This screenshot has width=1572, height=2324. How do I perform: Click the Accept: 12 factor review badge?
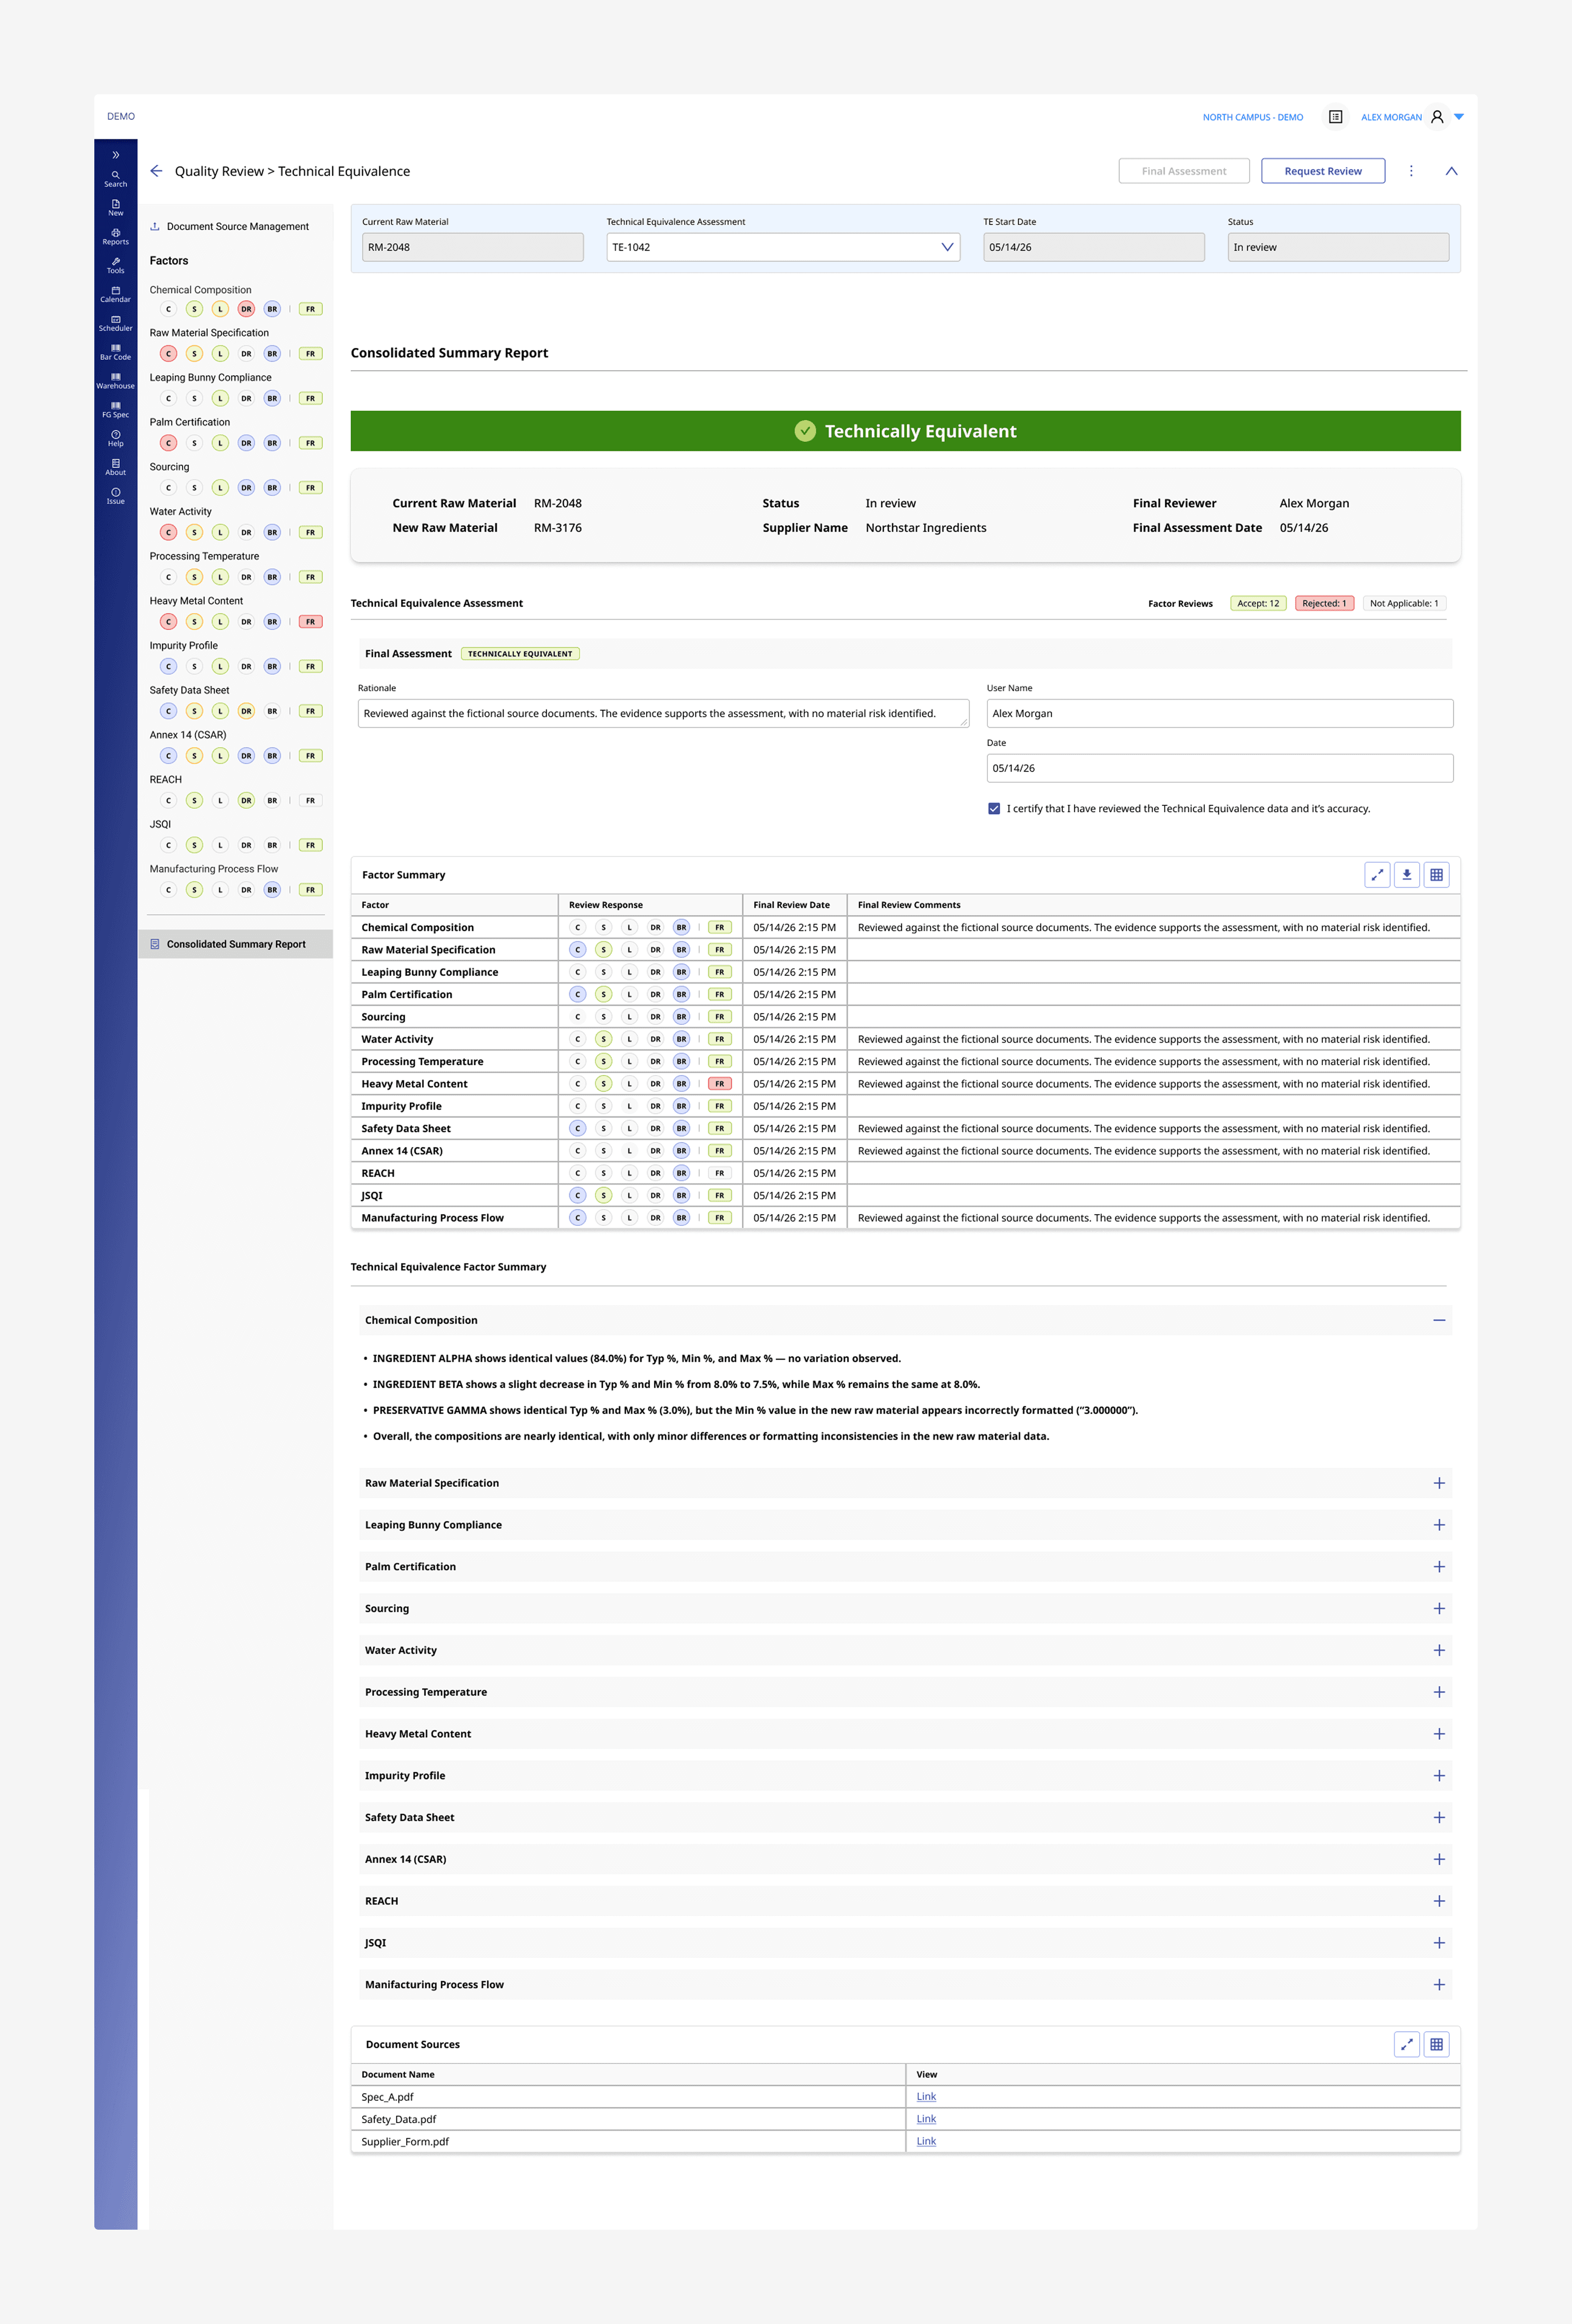[x=1257, y=603]
